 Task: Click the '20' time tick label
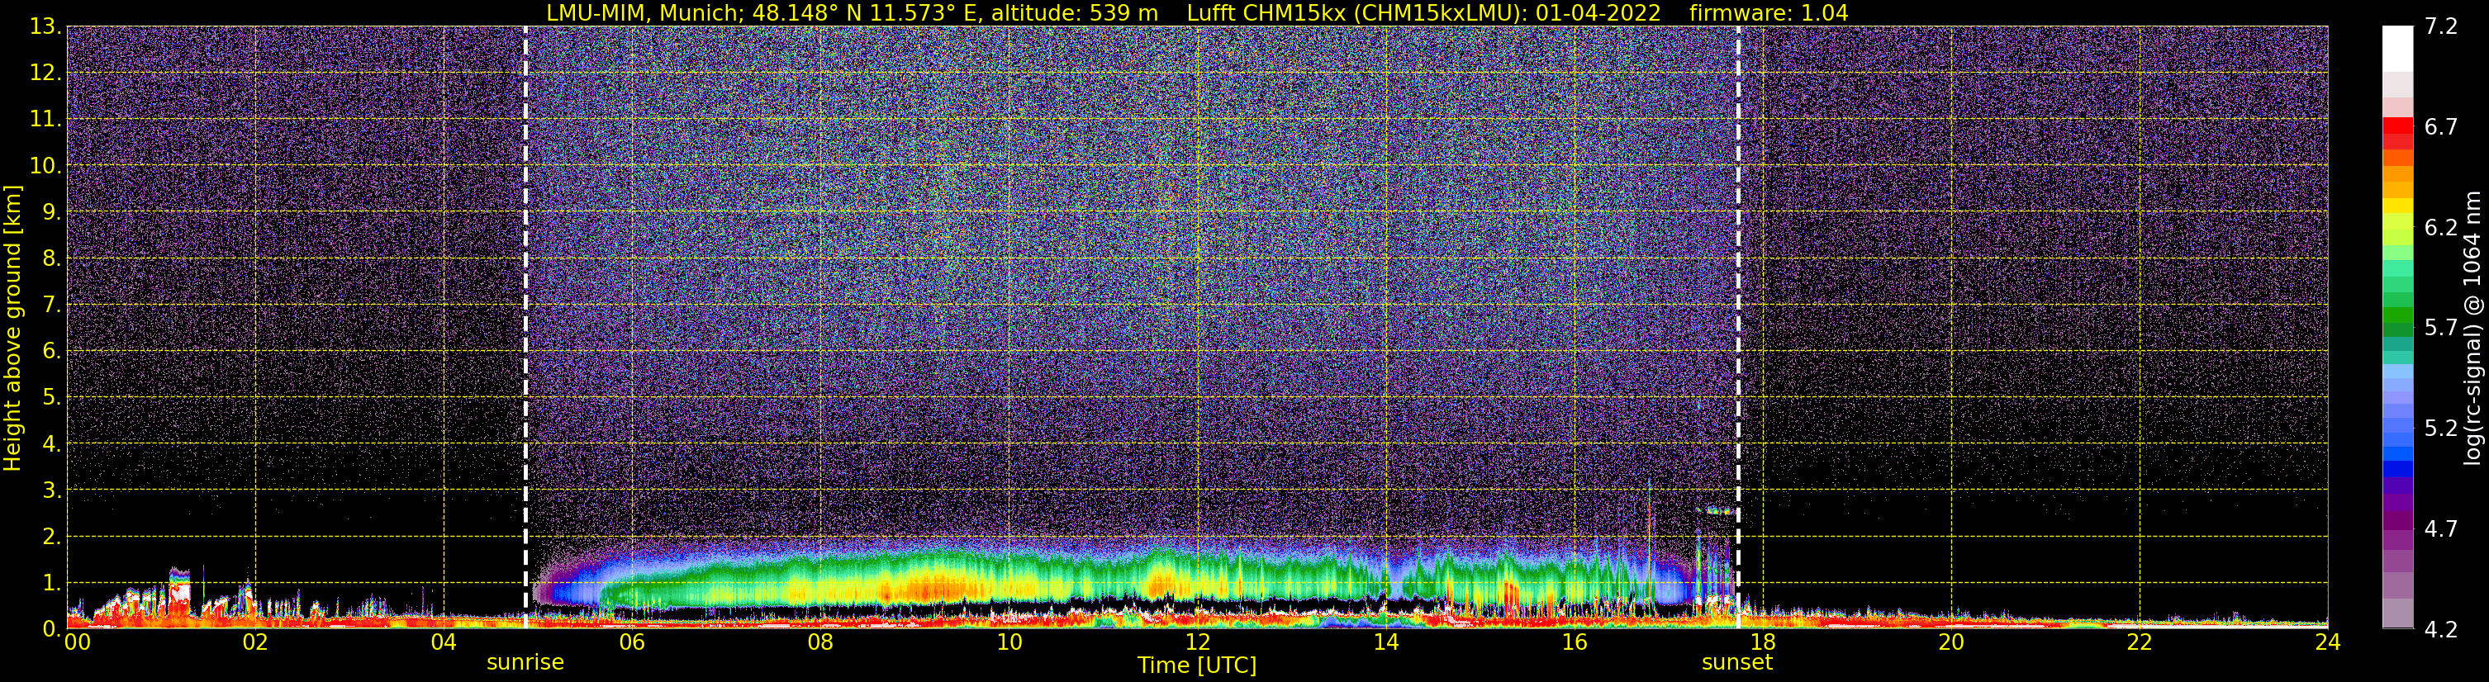[x=1951, y=642]
